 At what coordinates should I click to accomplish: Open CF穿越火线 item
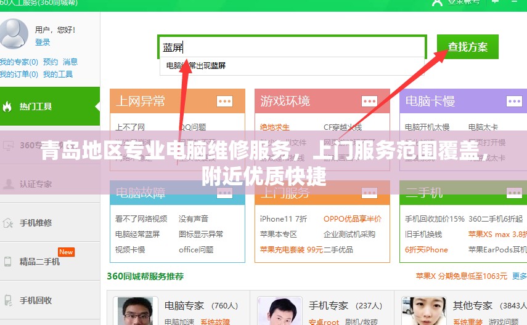click(343, 127)
